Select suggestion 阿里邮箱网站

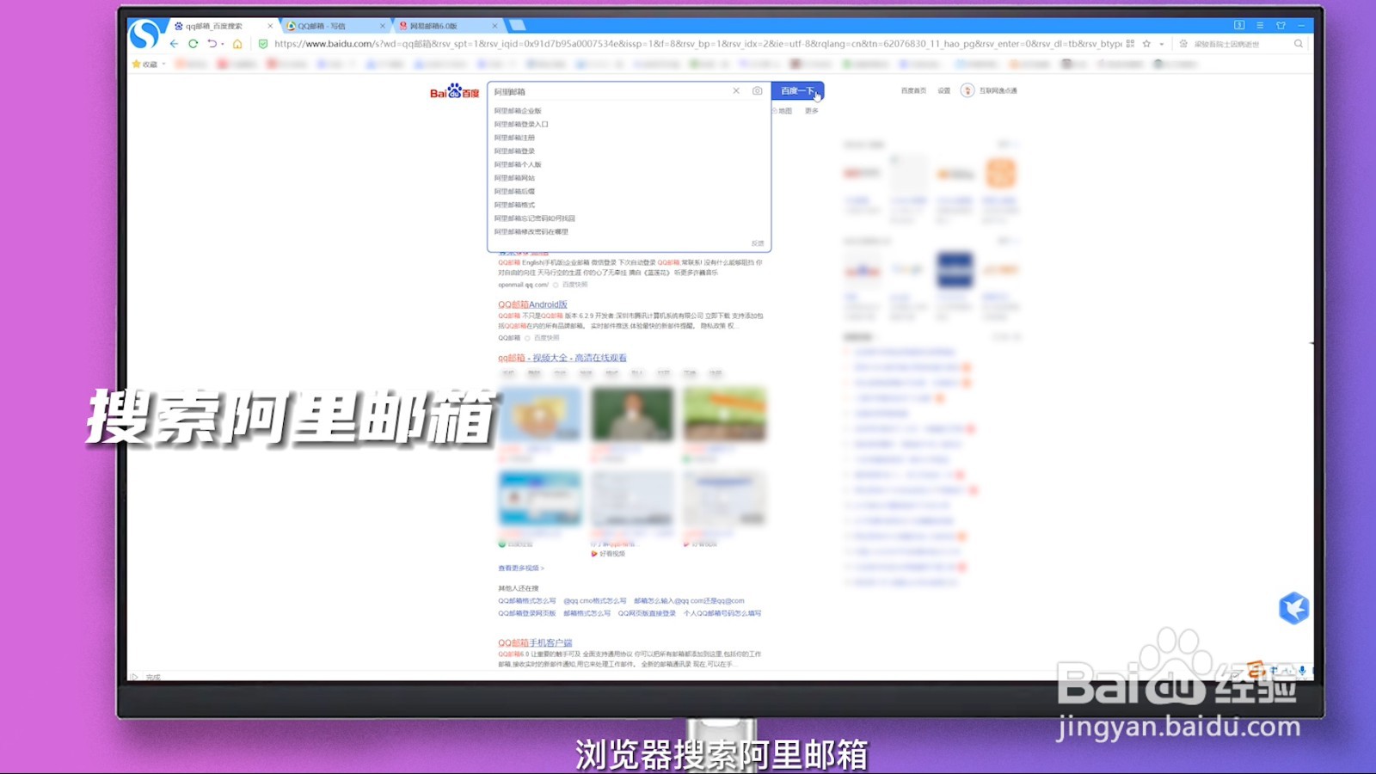[x=514, y=178]
